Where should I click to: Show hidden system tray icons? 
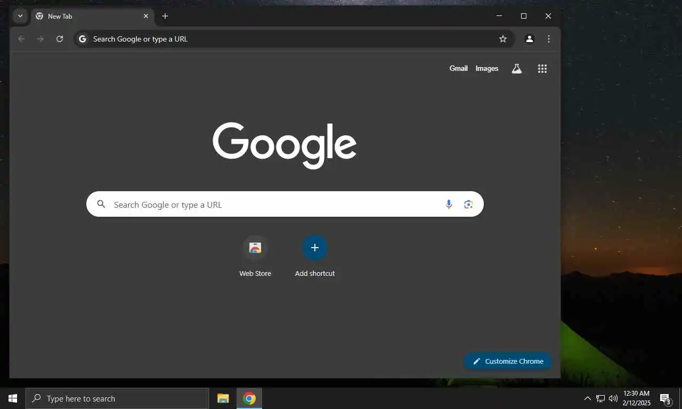pyautogui.click(x=587, y=398)
